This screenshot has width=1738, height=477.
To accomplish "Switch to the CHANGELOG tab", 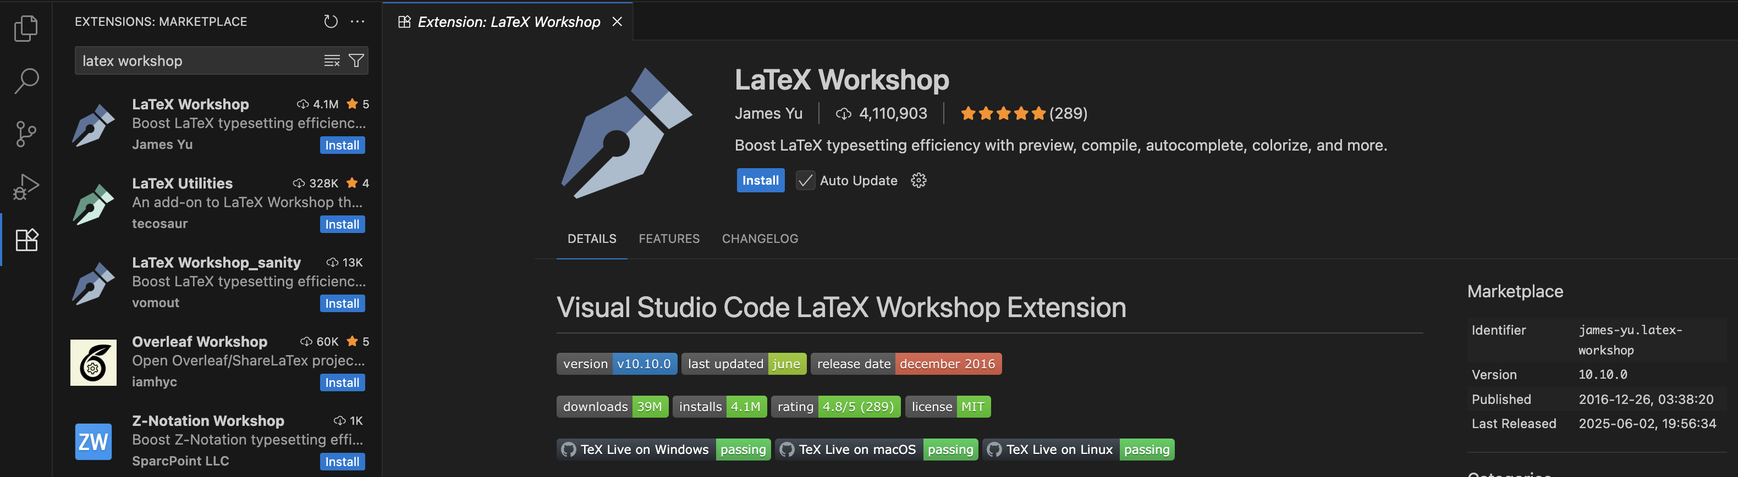I will click(760, 239).
